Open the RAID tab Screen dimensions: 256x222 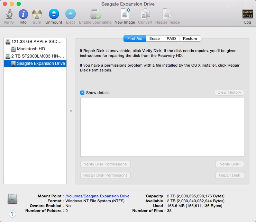[171, 39]
